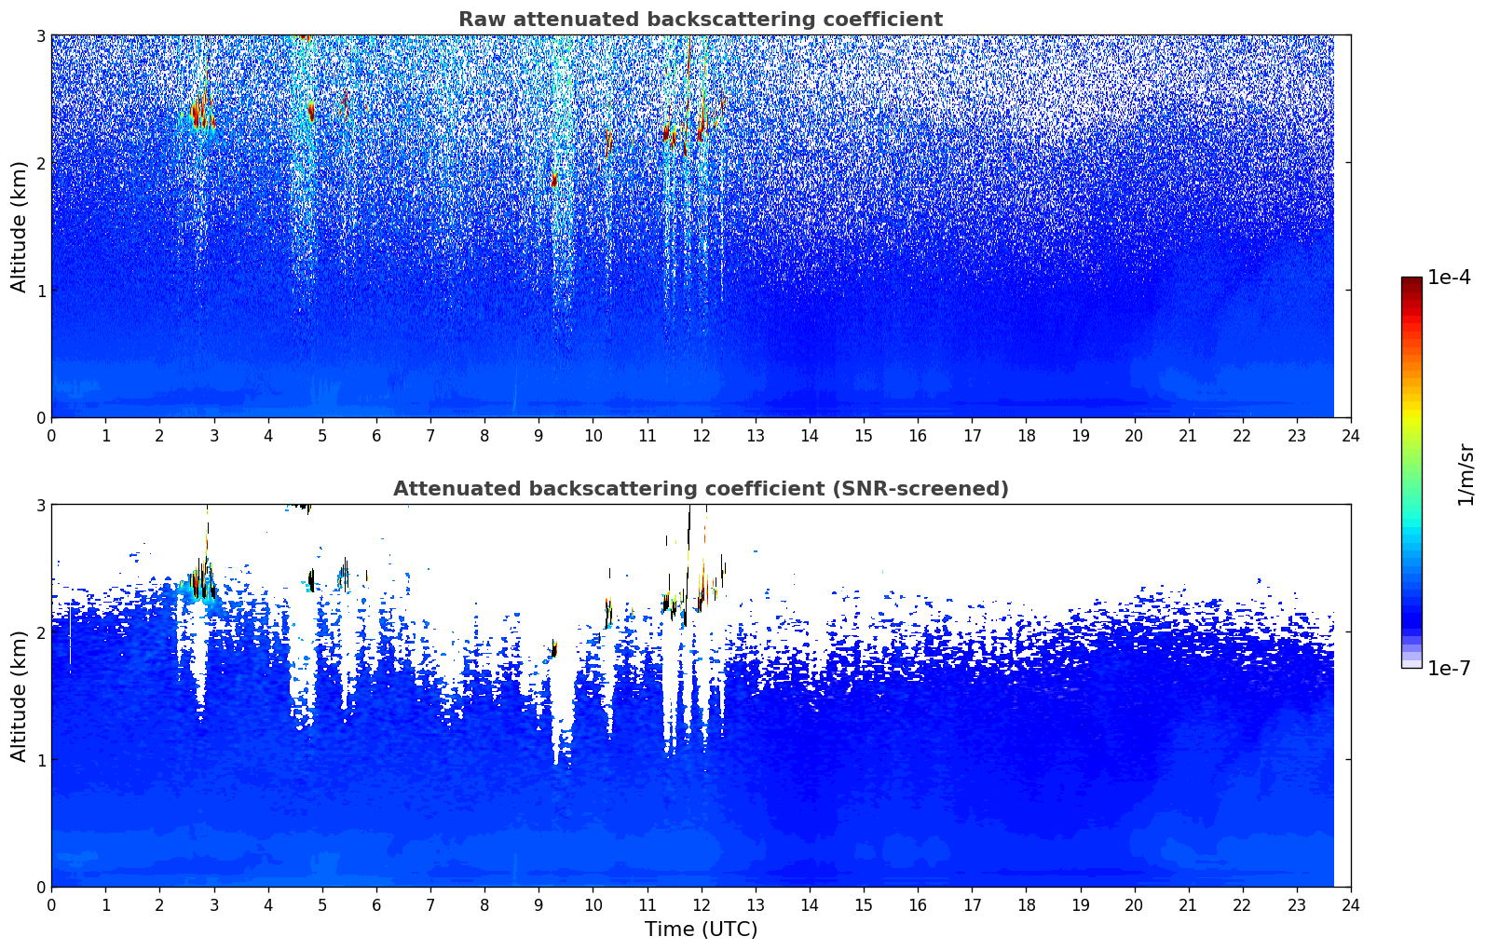Click the '1/m/sr' colorbar unit label
This screenshot has width=1486, height=950.
[1466, 473]
